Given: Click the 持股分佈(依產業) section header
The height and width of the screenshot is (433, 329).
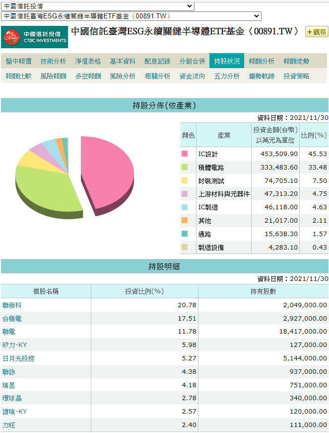Looking at the screenshot, I should point(165,105).
